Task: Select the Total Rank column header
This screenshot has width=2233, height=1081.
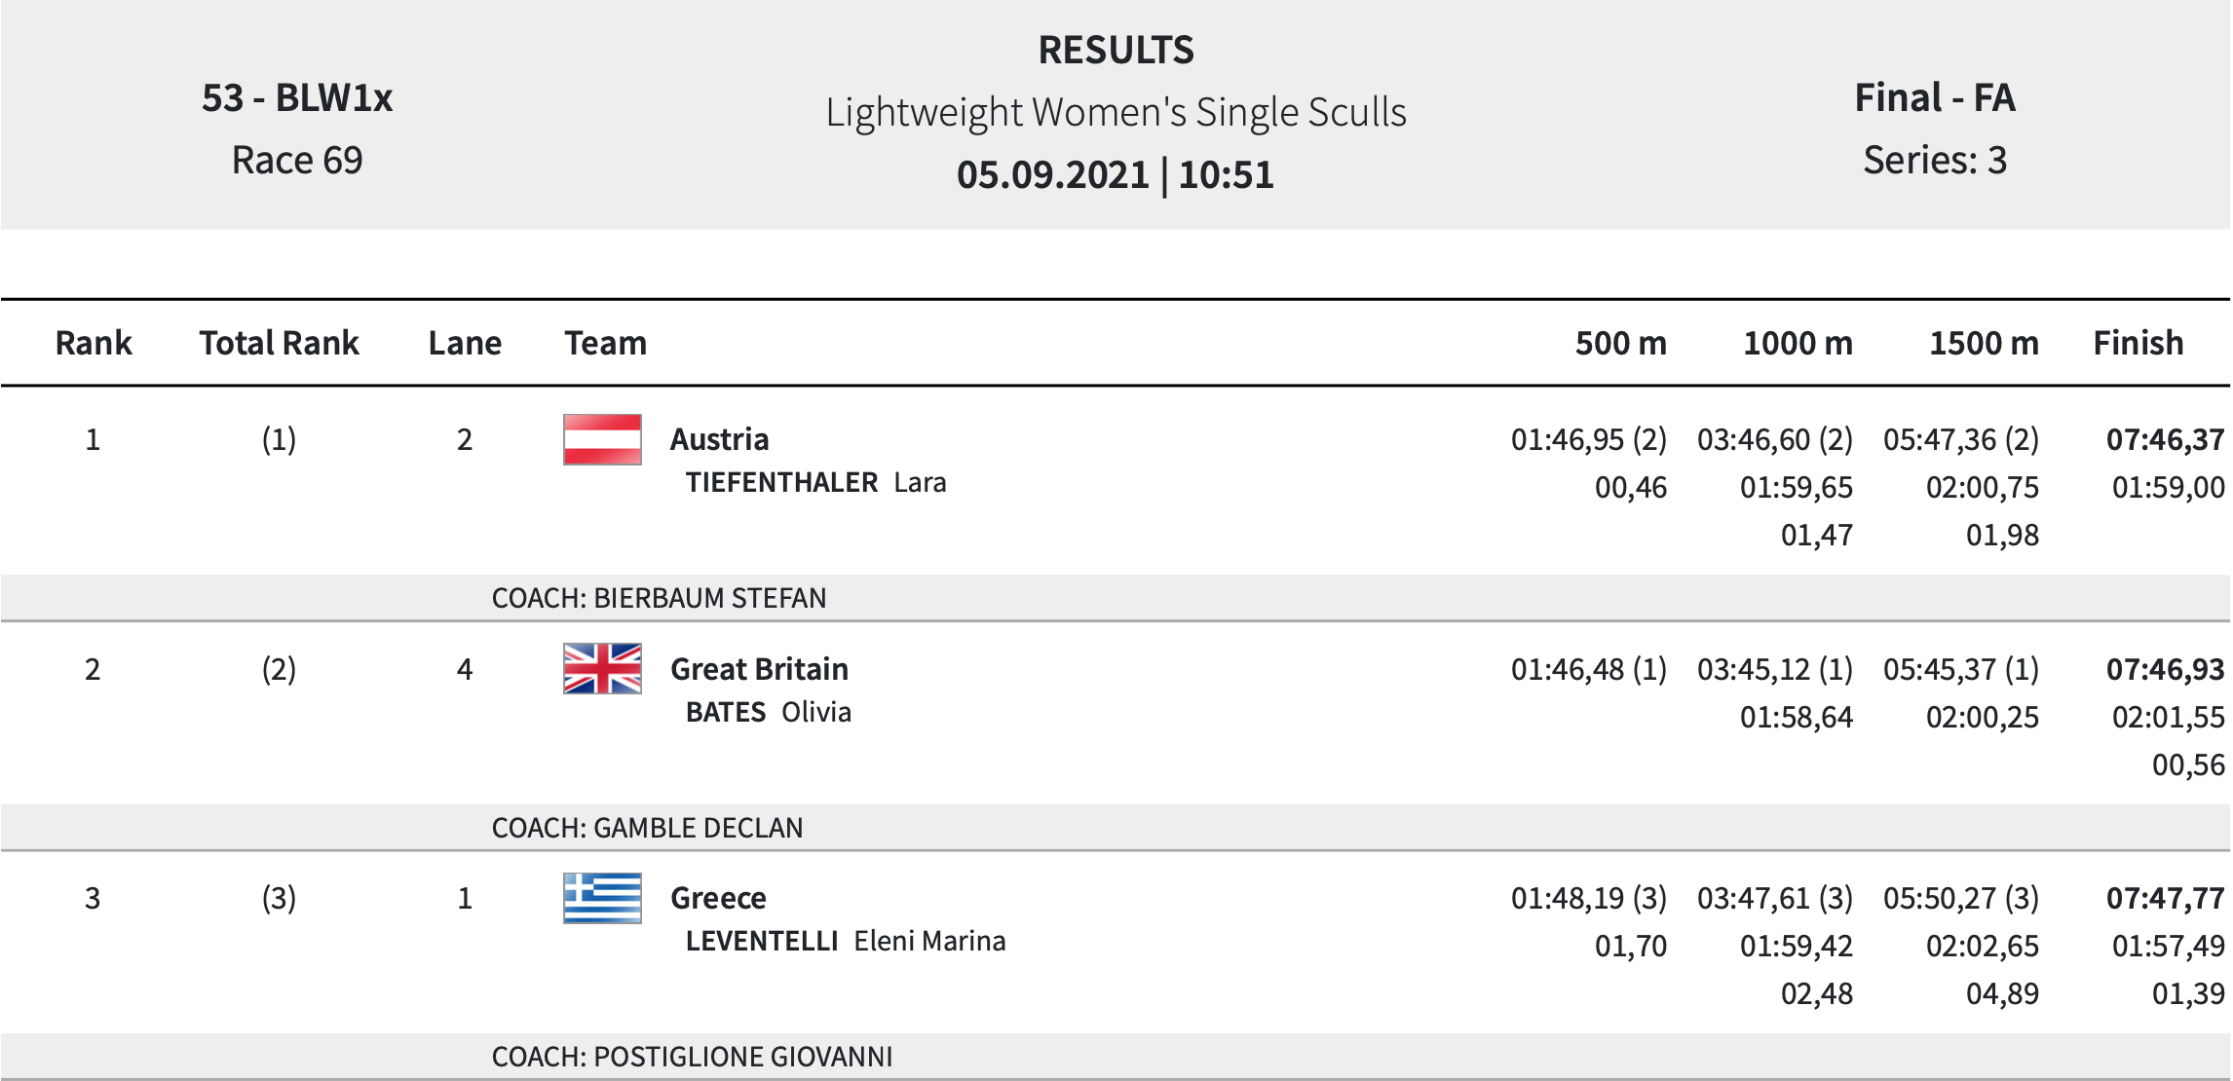Action: 280,343
